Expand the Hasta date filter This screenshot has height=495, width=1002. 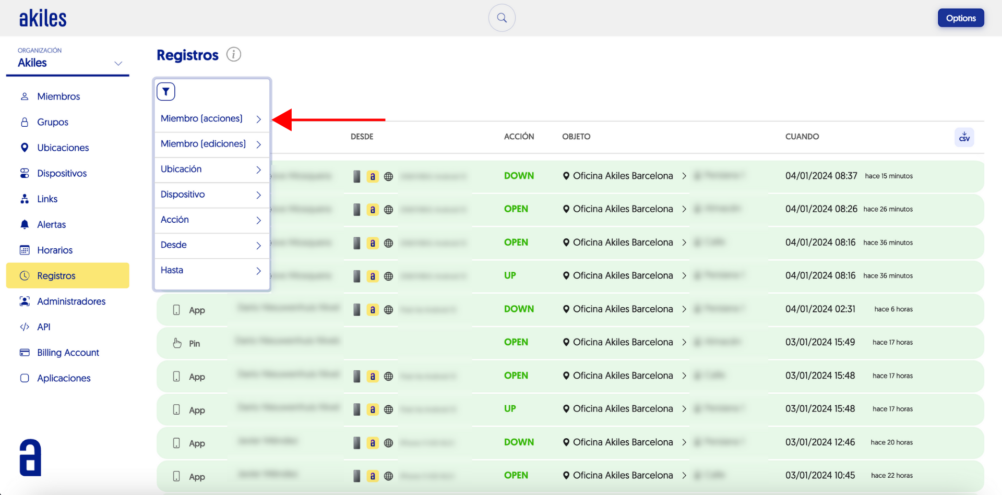[x=211, y=270]
